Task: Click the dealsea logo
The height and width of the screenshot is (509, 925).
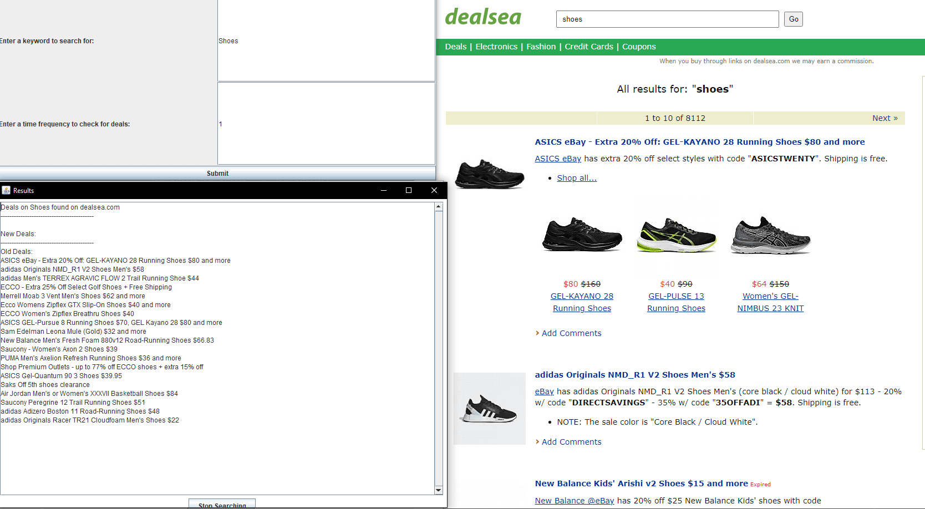Action: point(483,17)
